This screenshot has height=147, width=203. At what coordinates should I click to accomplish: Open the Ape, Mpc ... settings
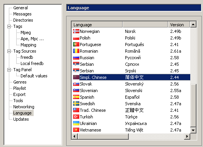coord(32,39)
